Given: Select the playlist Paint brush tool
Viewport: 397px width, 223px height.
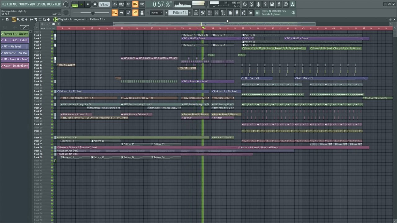Looking at the screenshot, I should point(18,20).
